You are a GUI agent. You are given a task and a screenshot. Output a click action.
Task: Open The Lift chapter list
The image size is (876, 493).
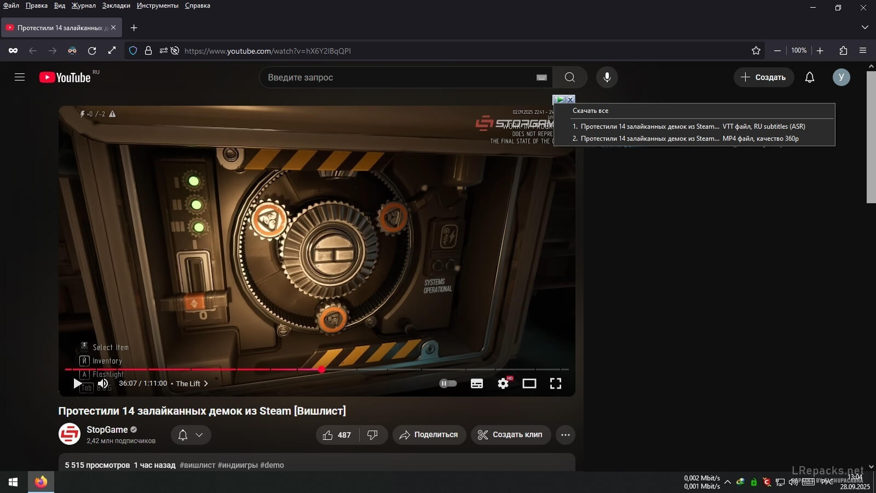[x=192, y=383]
